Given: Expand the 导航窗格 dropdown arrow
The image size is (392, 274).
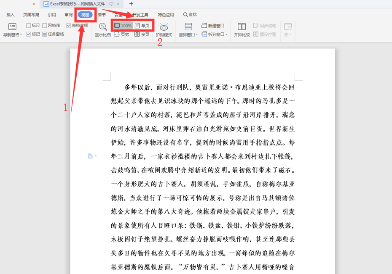Looking at the screenshot, I should 21,34.
